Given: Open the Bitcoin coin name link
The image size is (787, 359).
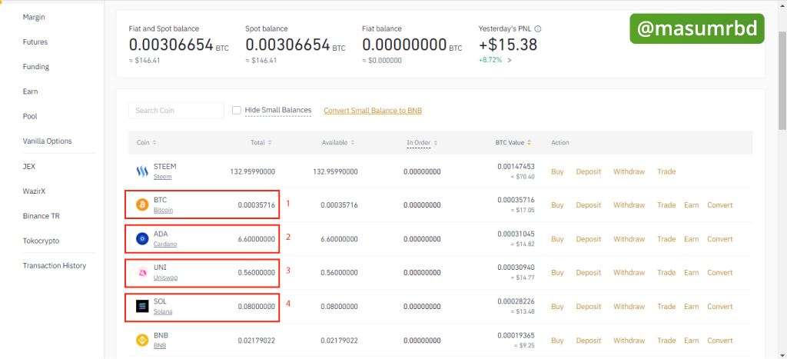Looking at the screenshot, I should tap(163, 211).
